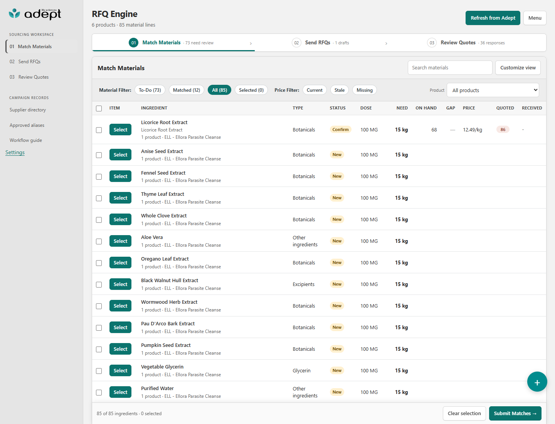Open the Menu button
The width and height of the screenshot is (555, 424).
535,18
